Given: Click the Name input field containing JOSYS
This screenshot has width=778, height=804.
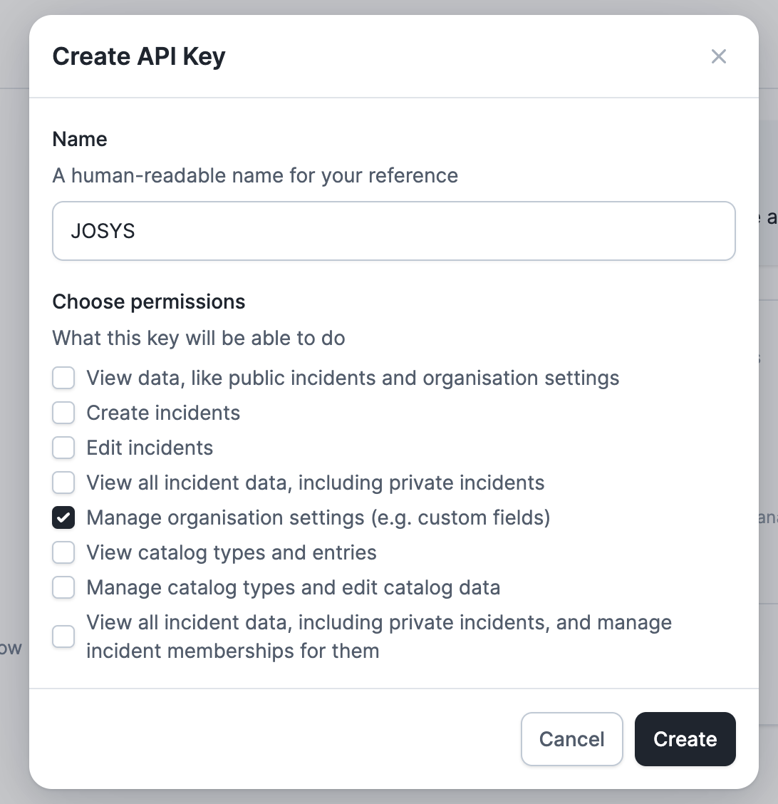Looking at the screenshot, I should (393, 231).
